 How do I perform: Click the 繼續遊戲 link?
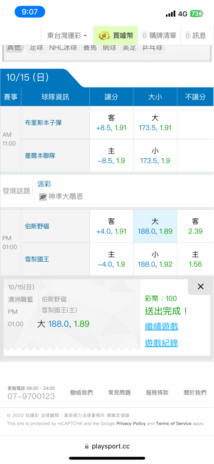point(161,327)
